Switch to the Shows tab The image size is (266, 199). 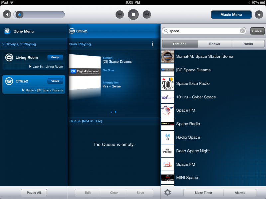coord(215,44)
